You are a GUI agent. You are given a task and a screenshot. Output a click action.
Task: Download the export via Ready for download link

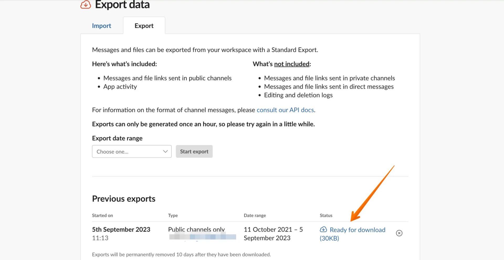tap(358, 230)
